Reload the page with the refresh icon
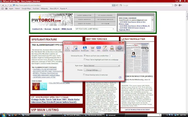 [117, 5]
